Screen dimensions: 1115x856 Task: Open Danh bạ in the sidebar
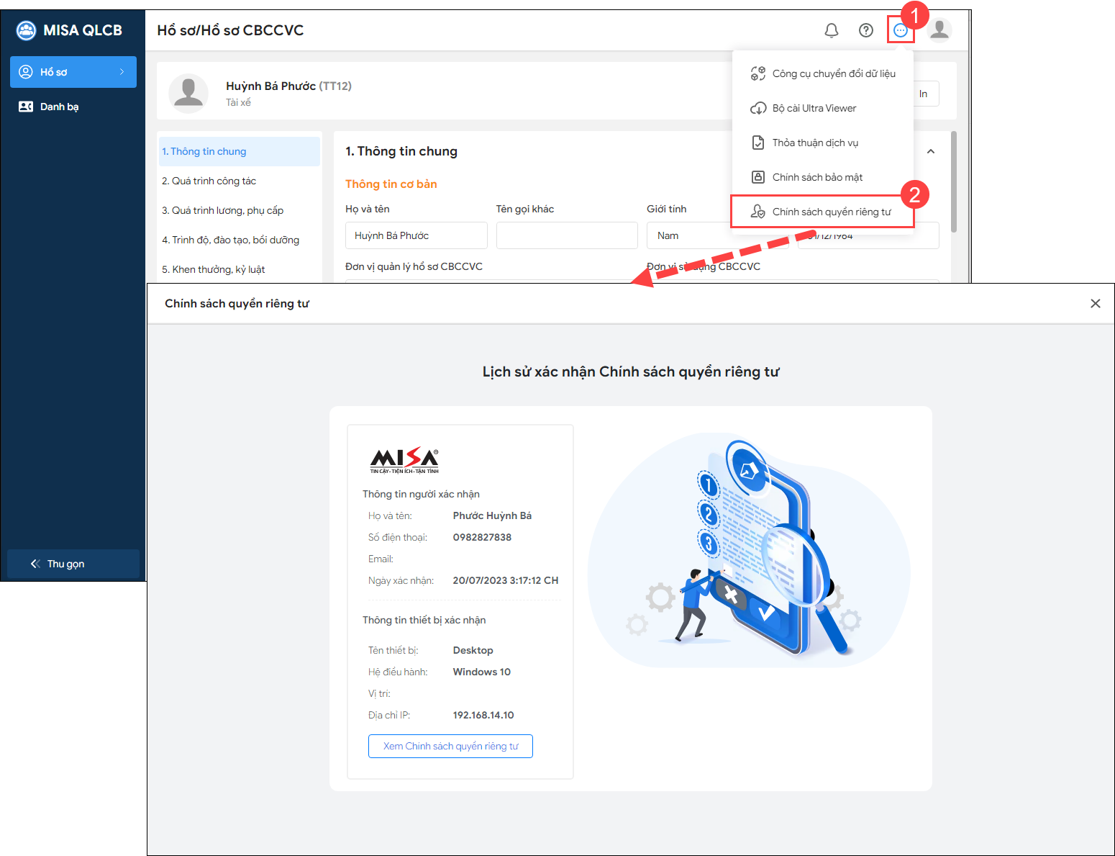59,107
